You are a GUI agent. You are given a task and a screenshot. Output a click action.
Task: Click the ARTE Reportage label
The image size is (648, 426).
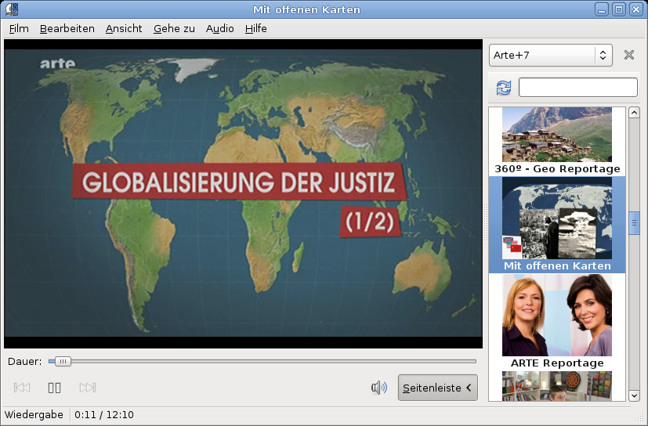click(557, 363)
